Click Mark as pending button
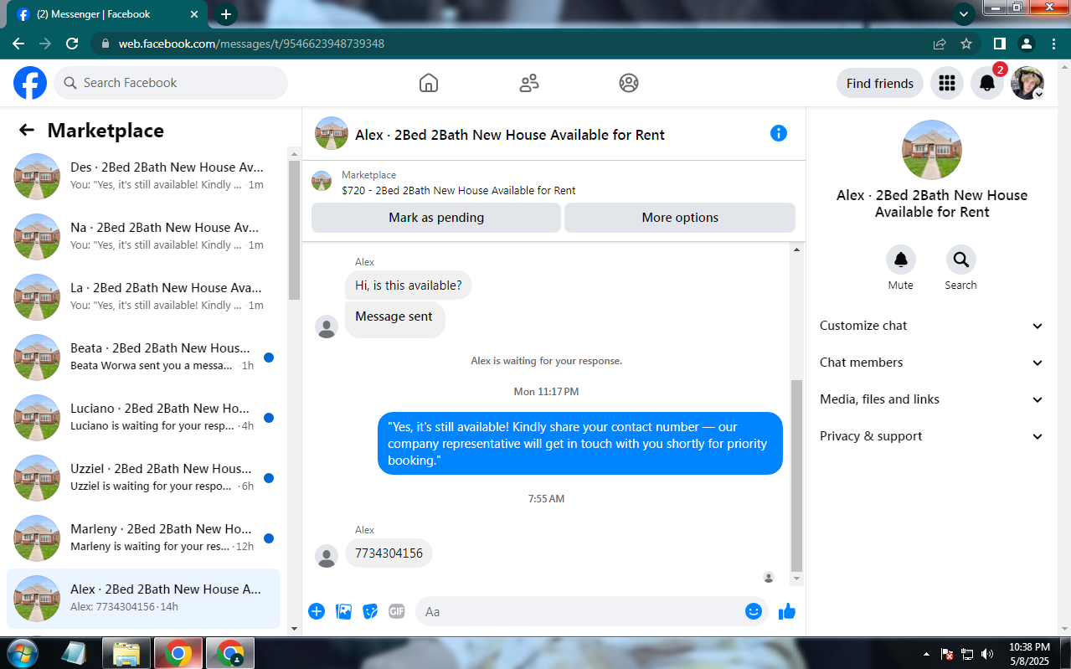The image size is (1071, 669). click(436, 218)
